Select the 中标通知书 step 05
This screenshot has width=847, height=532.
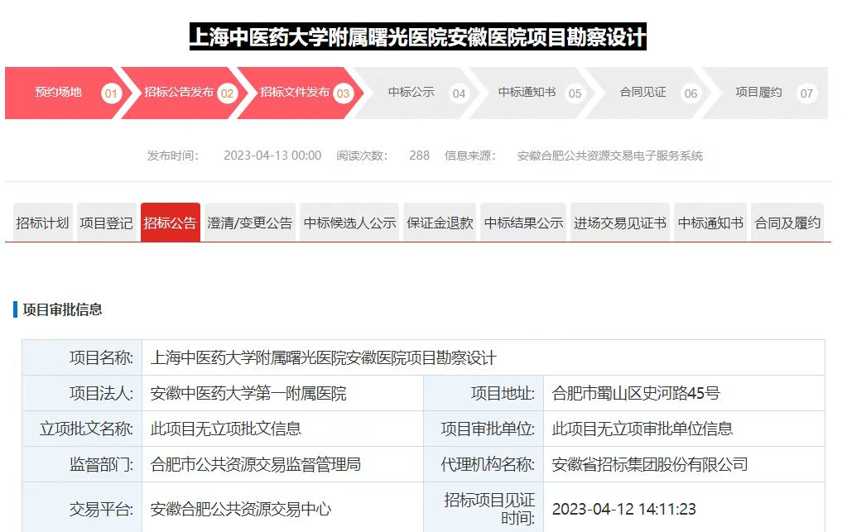coord(532,93)
